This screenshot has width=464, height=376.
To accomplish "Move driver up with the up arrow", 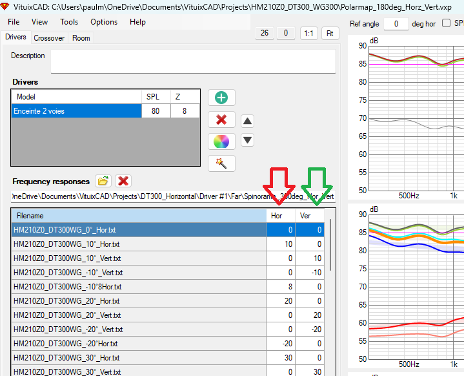I will click(247, 121).
